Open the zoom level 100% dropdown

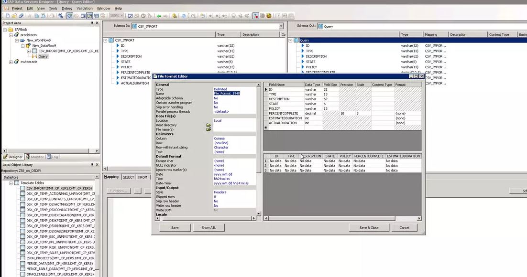tap(121, 15)
